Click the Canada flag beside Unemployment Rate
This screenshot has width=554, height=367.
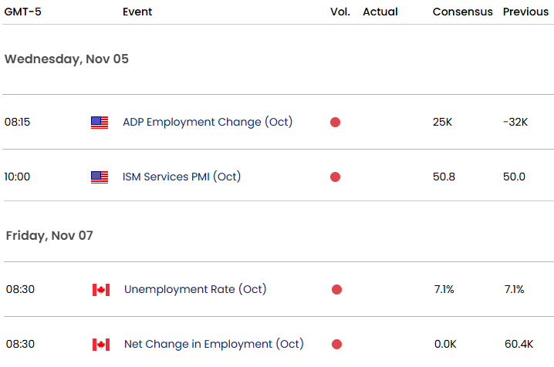[x=100, y=290]
